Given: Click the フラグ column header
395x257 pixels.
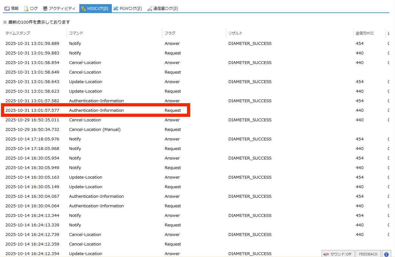Looking at the screenshot, I should click(170, 33).
